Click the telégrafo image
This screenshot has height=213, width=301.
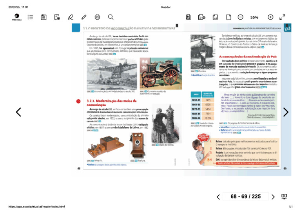(x=106, y=147)
